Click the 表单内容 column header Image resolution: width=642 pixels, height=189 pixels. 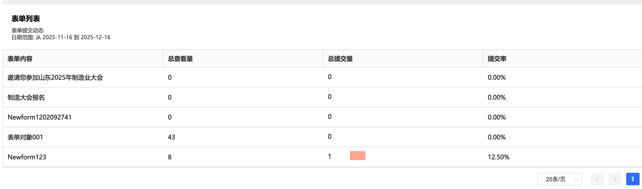[x=20, y=59]
